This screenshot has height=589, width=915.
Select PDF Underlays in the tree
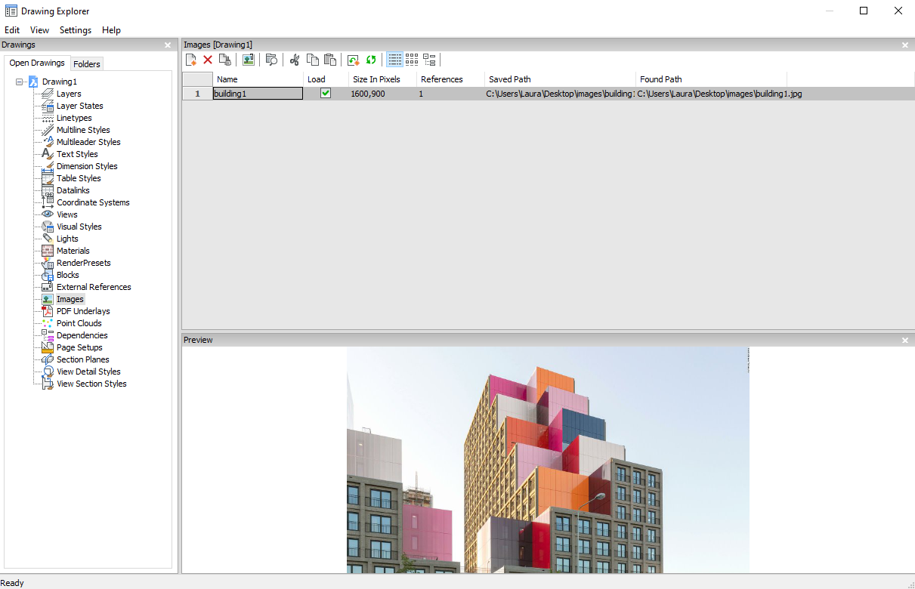click(83, 311)
